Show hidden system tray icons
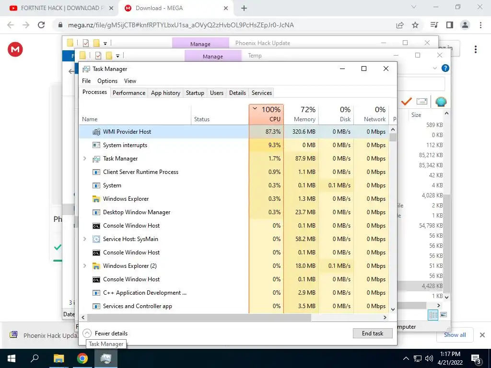The height and width of the screenshot is (368, 491). coord(406,358)
